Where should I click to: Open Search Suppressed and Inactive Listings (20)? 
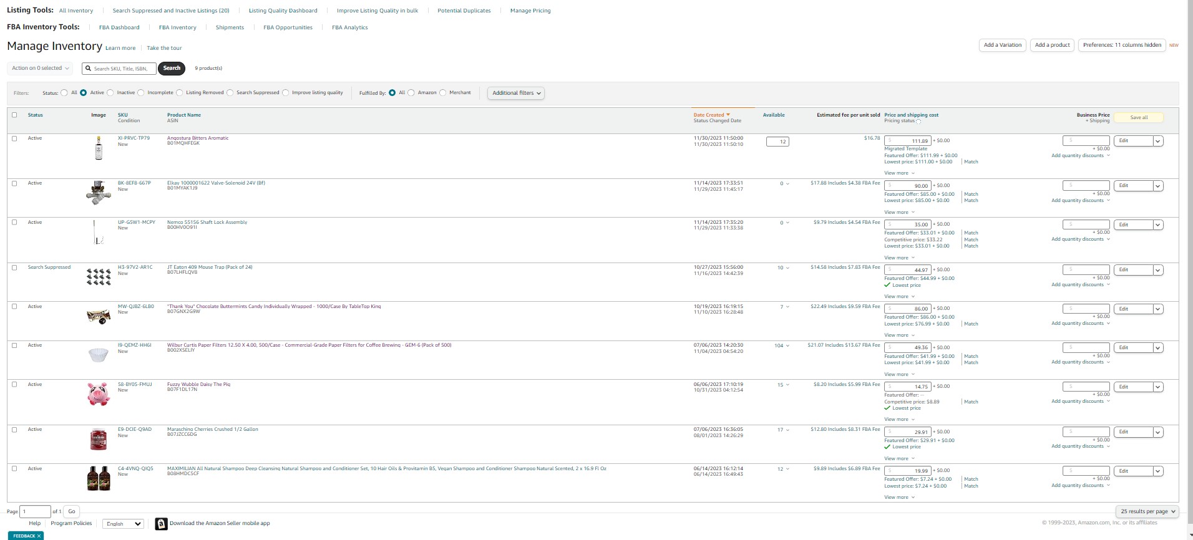coord(171,11)
